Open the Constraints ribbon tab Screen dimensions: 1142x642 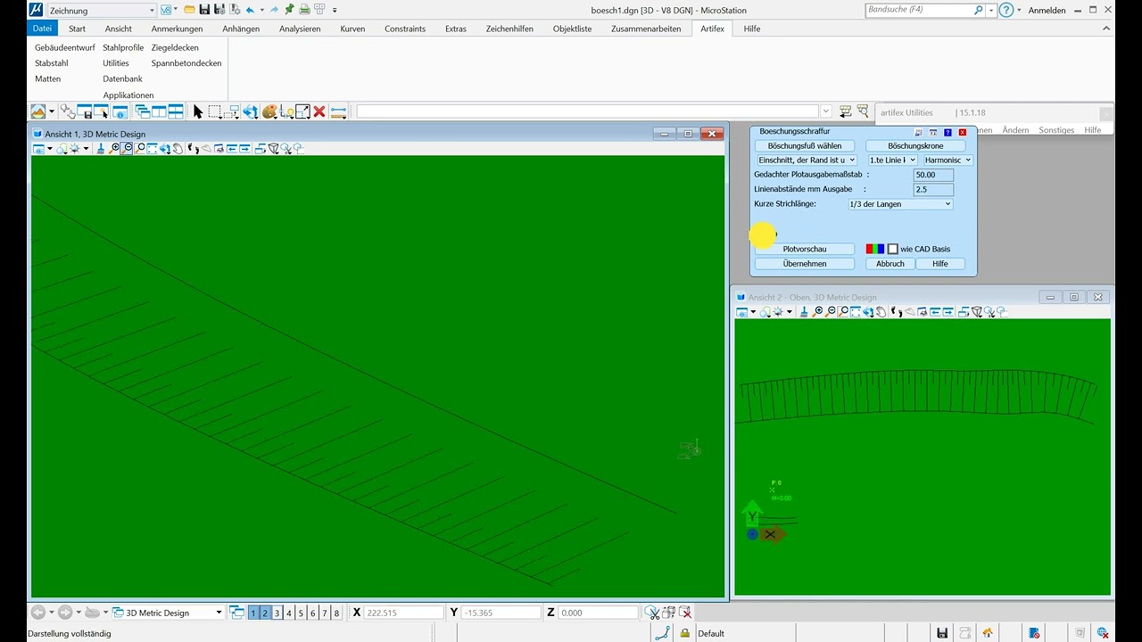(405, 29)
